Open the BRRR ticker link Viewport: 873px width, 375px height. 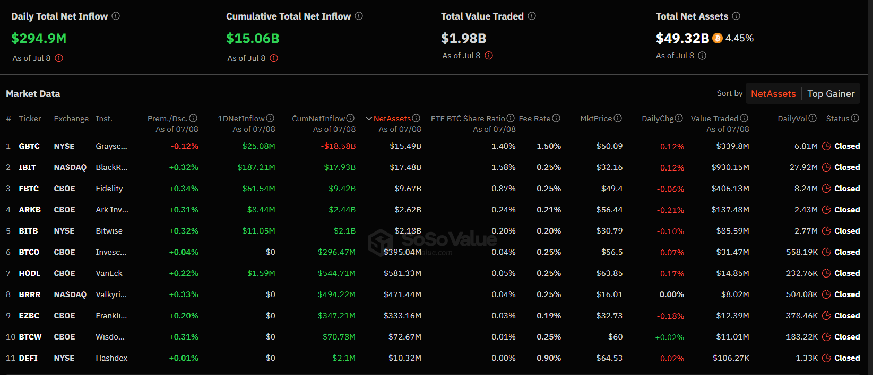point(30,294)
